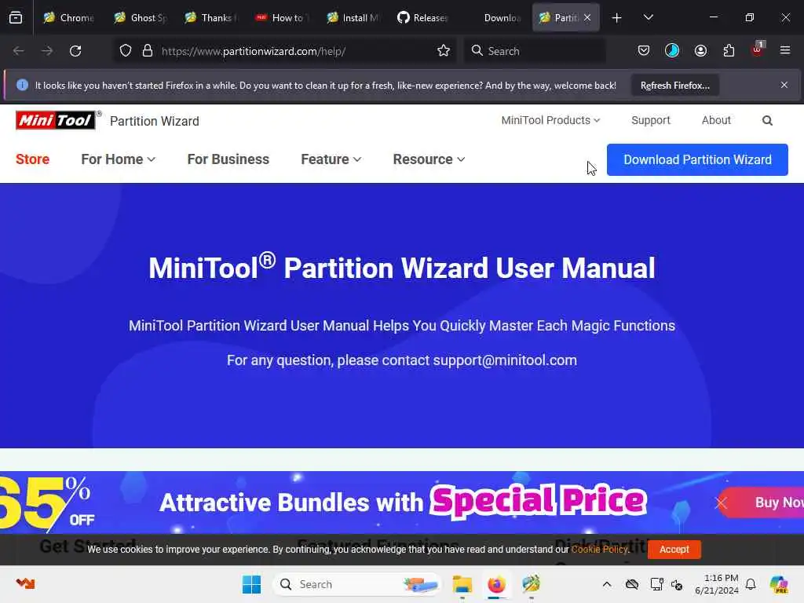Screen dimensions: 804x603
Task: Open the Store link
Action: point(32,159)
